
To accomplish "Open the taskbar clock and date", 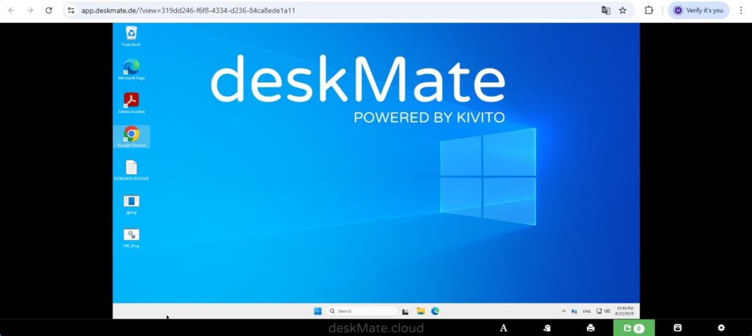I will [624, 310].
